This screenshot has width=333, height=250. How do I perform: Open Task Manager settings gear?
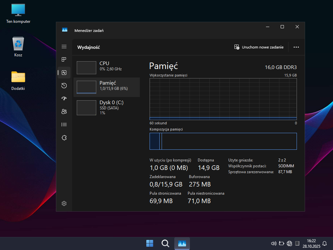tap(64, 203)
